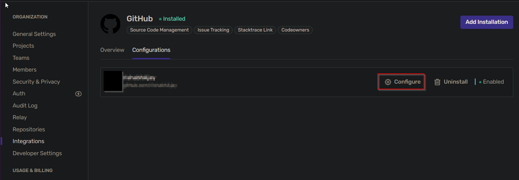Click the Add Installation button
The image size is (519, 180).
click(486, 22)
